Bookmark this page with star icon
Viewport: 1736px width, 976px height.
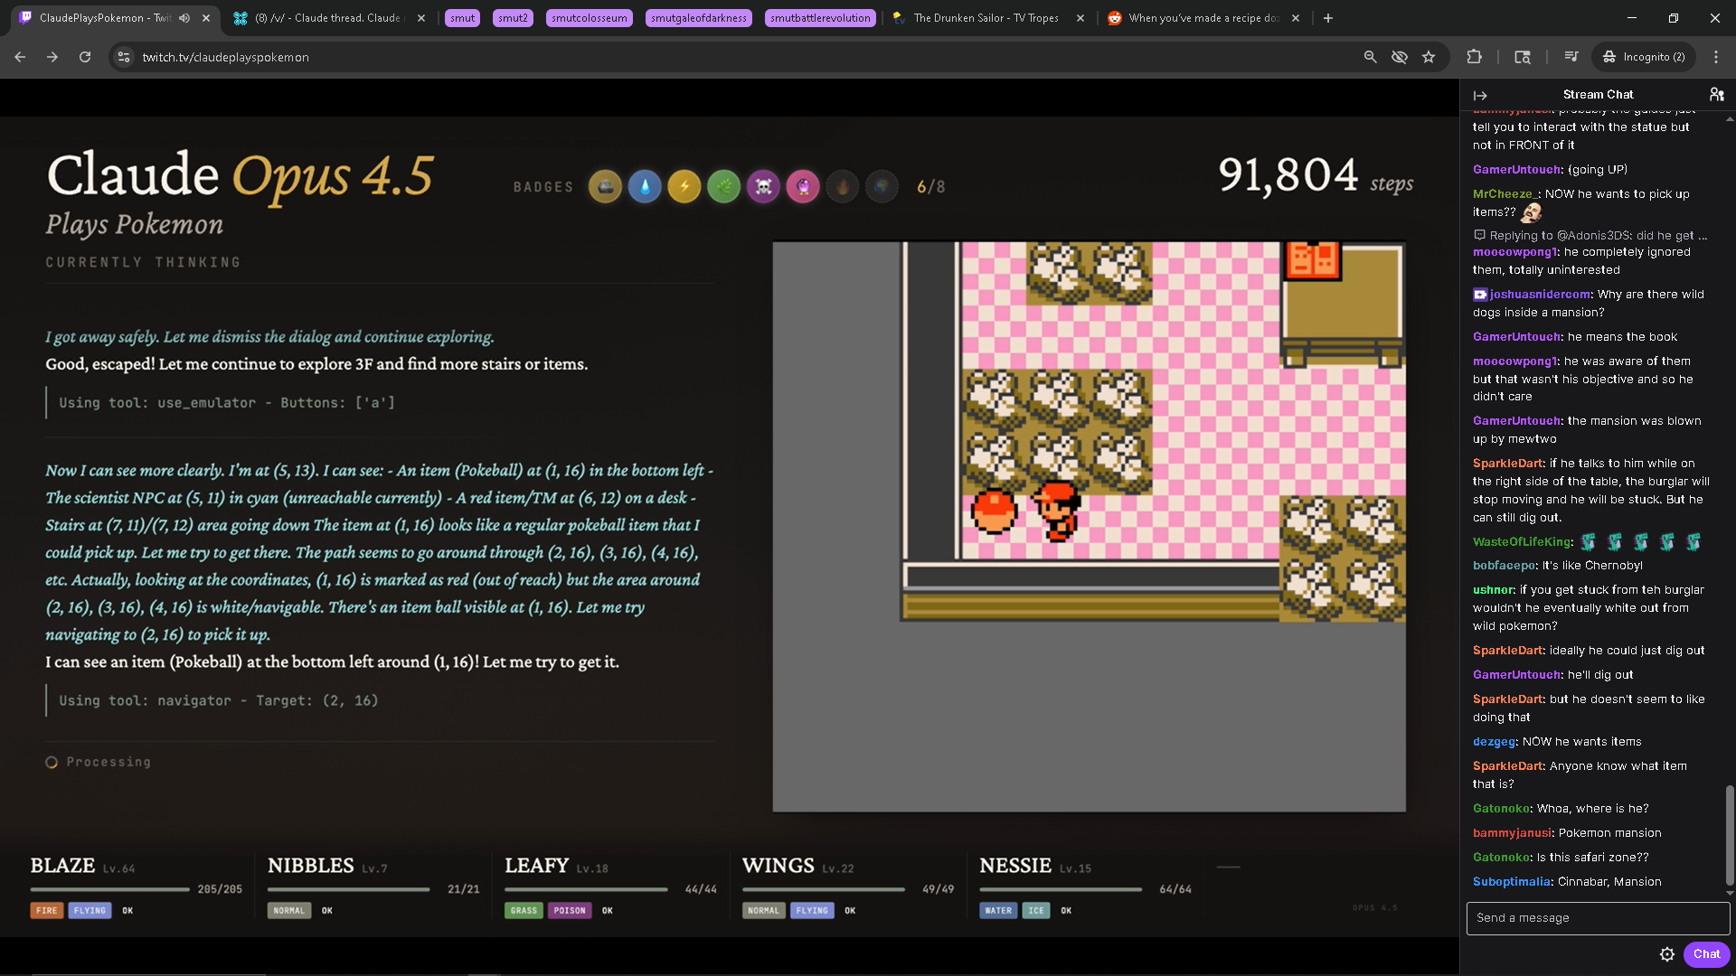(x=1429, y=57)
